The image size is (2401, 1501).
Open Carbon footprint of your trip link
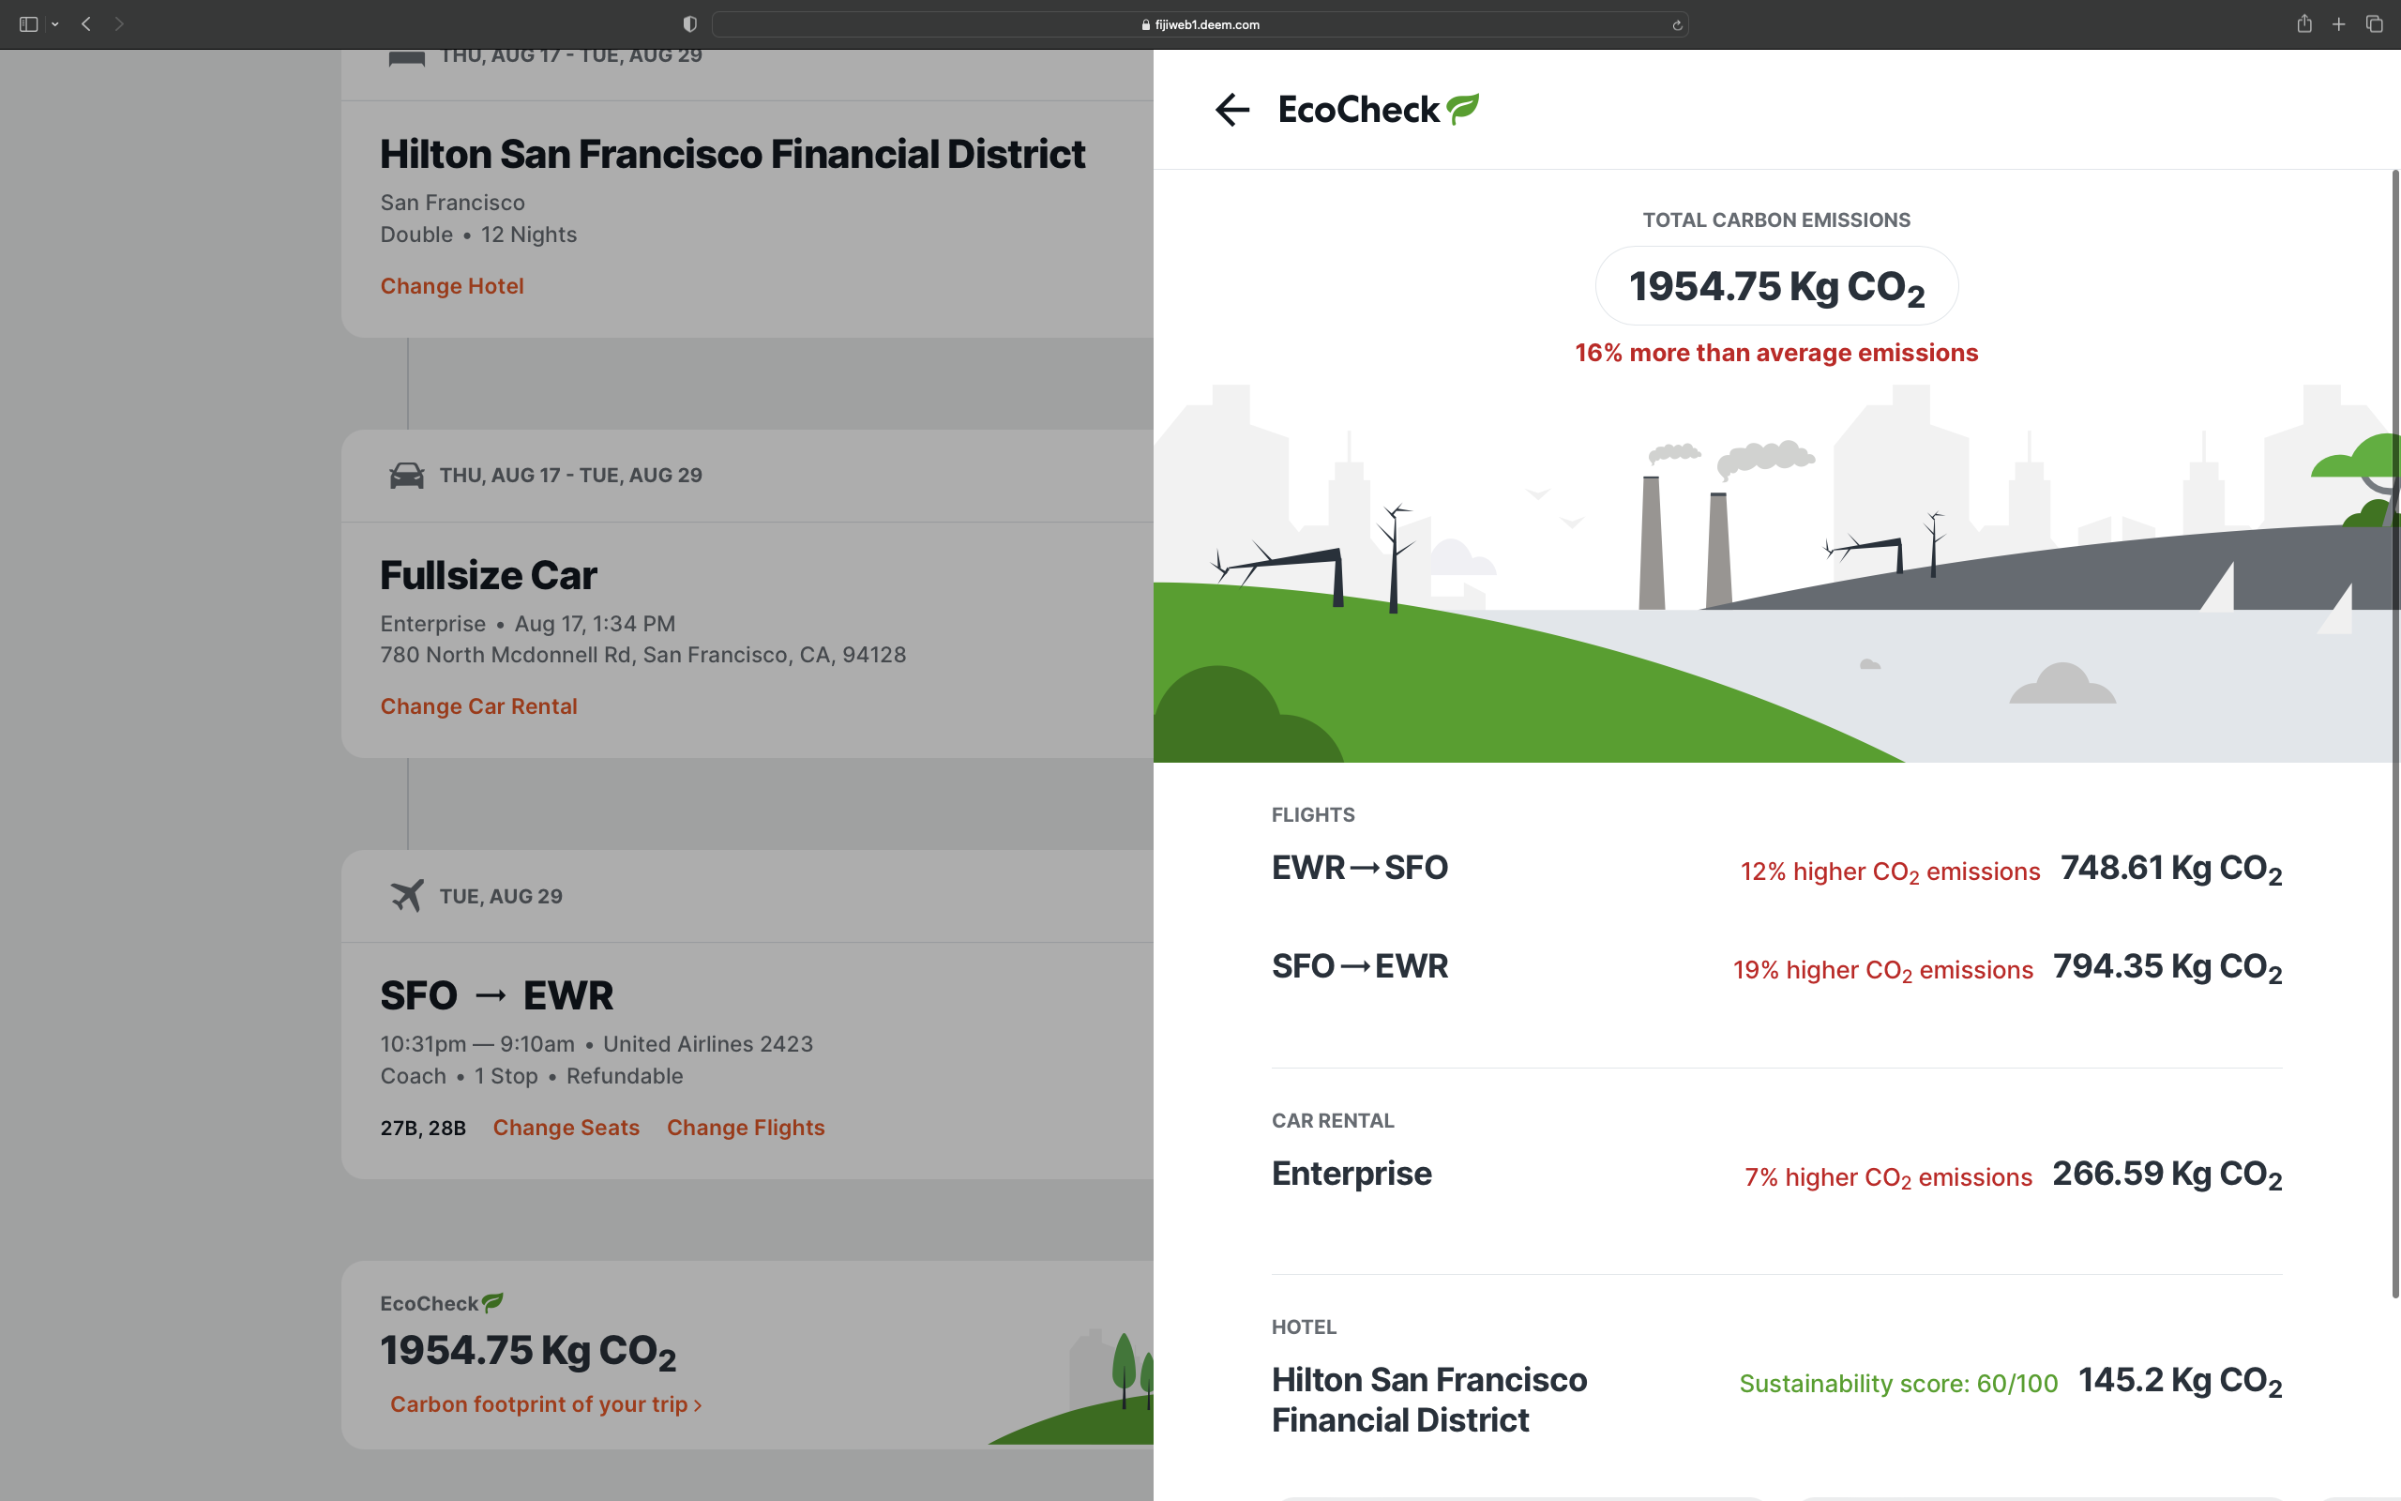(546, 1403)
